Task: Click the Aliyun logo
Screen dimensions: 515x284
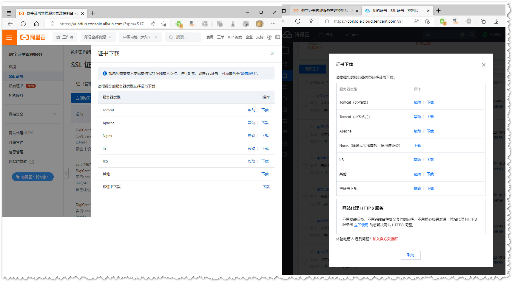Action: click(x=33, y=37)
